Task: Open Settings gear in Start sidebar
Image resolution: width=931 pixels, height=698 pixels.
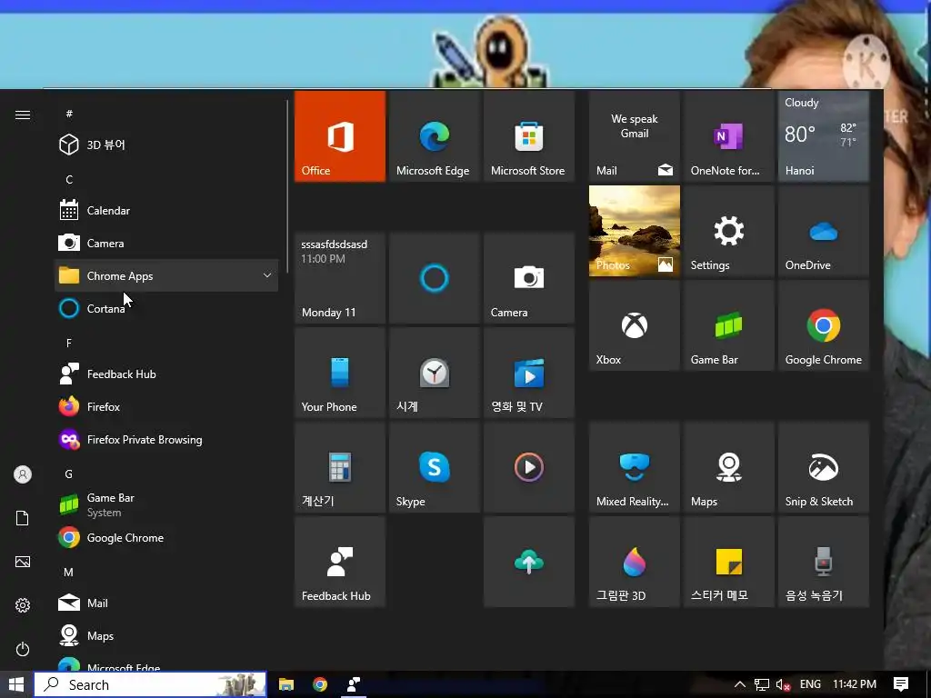Action: coord(23,605)
